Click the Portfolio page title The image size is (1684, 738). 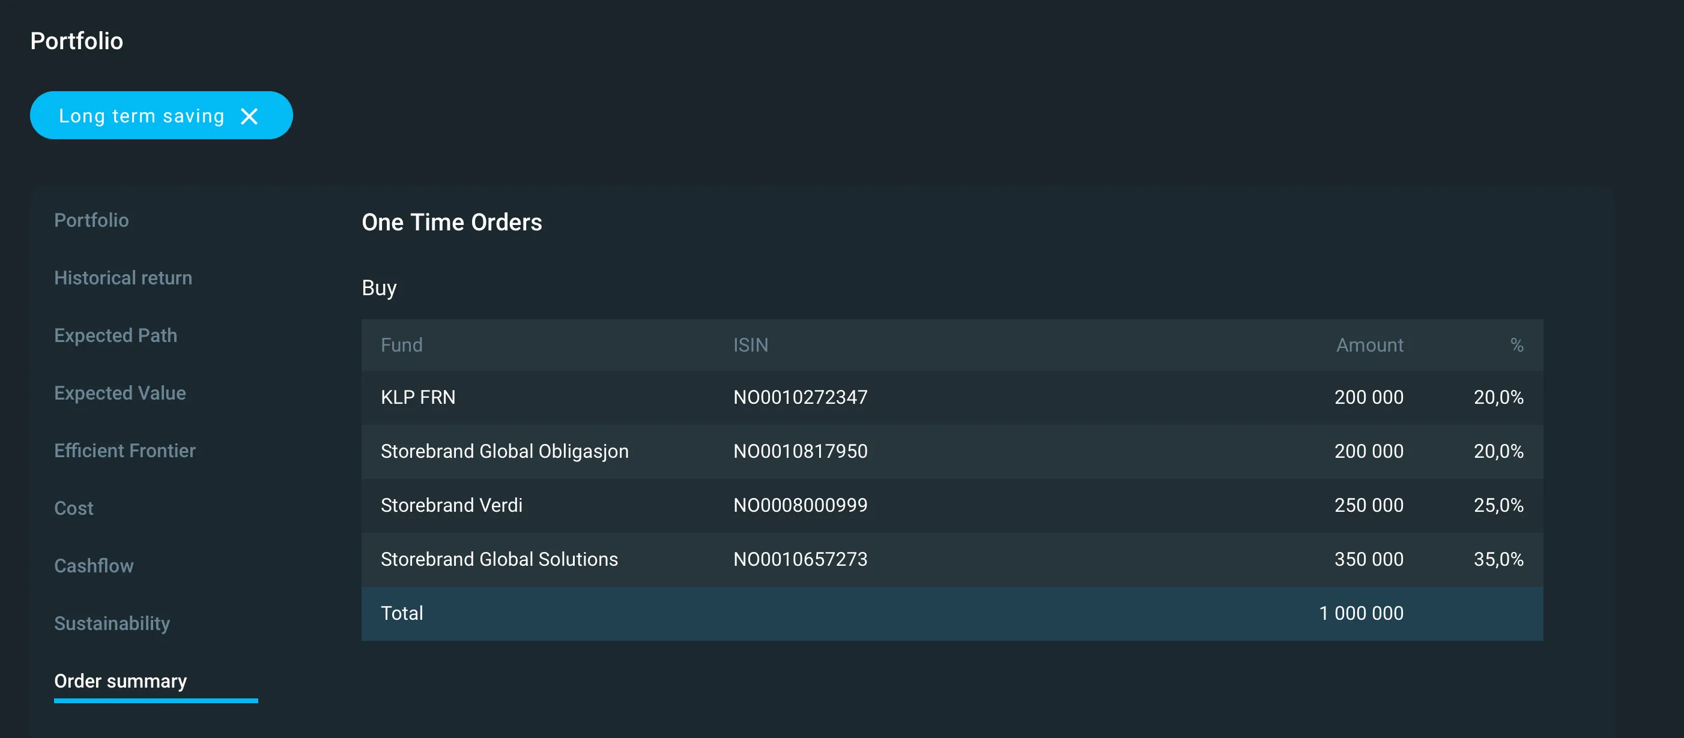point(76,41)
